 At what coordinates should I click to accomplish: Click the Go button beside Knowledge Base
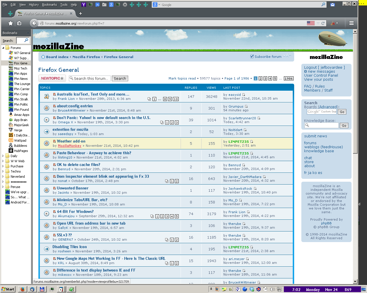344,125
